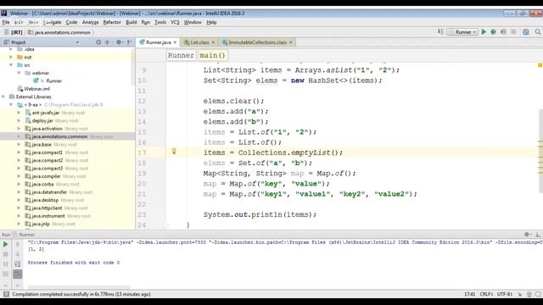Click [JRT] in navigation bar
Image resolution: width=543 pixels, height=305 pixels.
14,32
